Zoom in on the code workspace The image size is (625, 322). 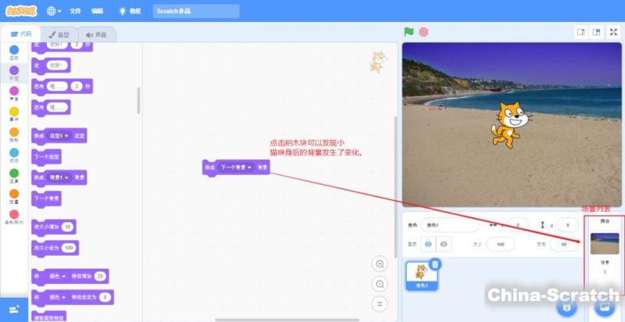coord(380,264)
